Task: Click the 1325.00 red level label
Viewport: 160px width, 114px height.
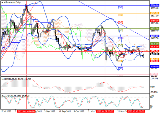Action: pyautogui.click(x=154, y=47)
